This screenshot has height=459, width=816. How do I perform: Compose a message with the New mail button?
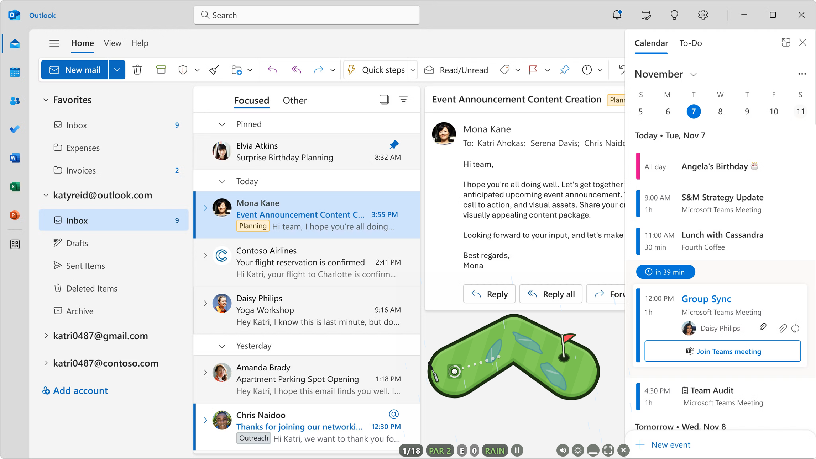pos(75,70)
